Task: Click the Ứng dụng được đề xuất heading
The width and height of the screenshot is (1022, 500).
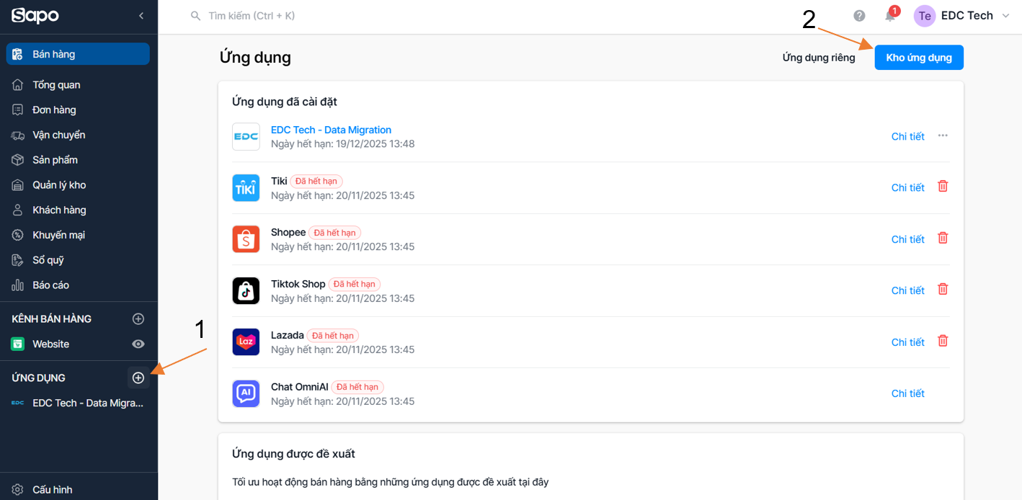Action: click(x=293, y=454)
